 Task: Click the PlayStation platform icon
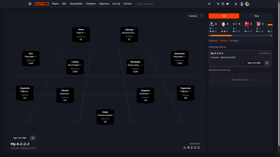236,4
